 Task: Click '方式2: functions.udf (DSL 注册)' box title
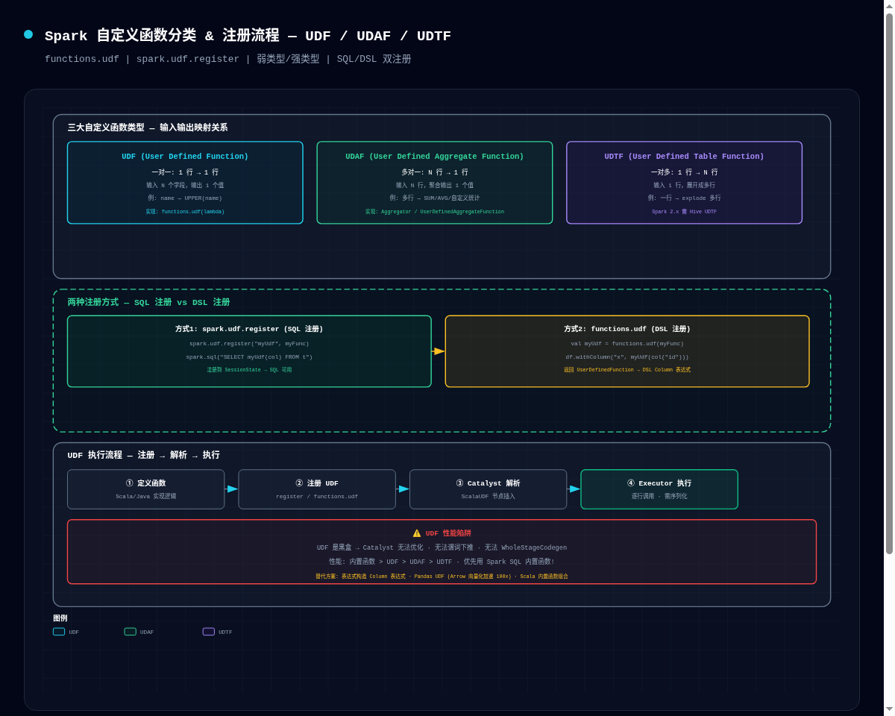(x=627, y=329)
